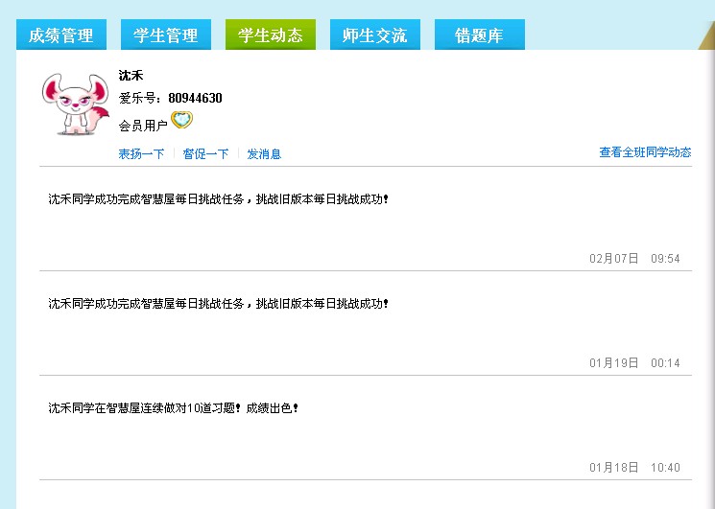Click the 表扬一下 link

(x=141, y=153)
